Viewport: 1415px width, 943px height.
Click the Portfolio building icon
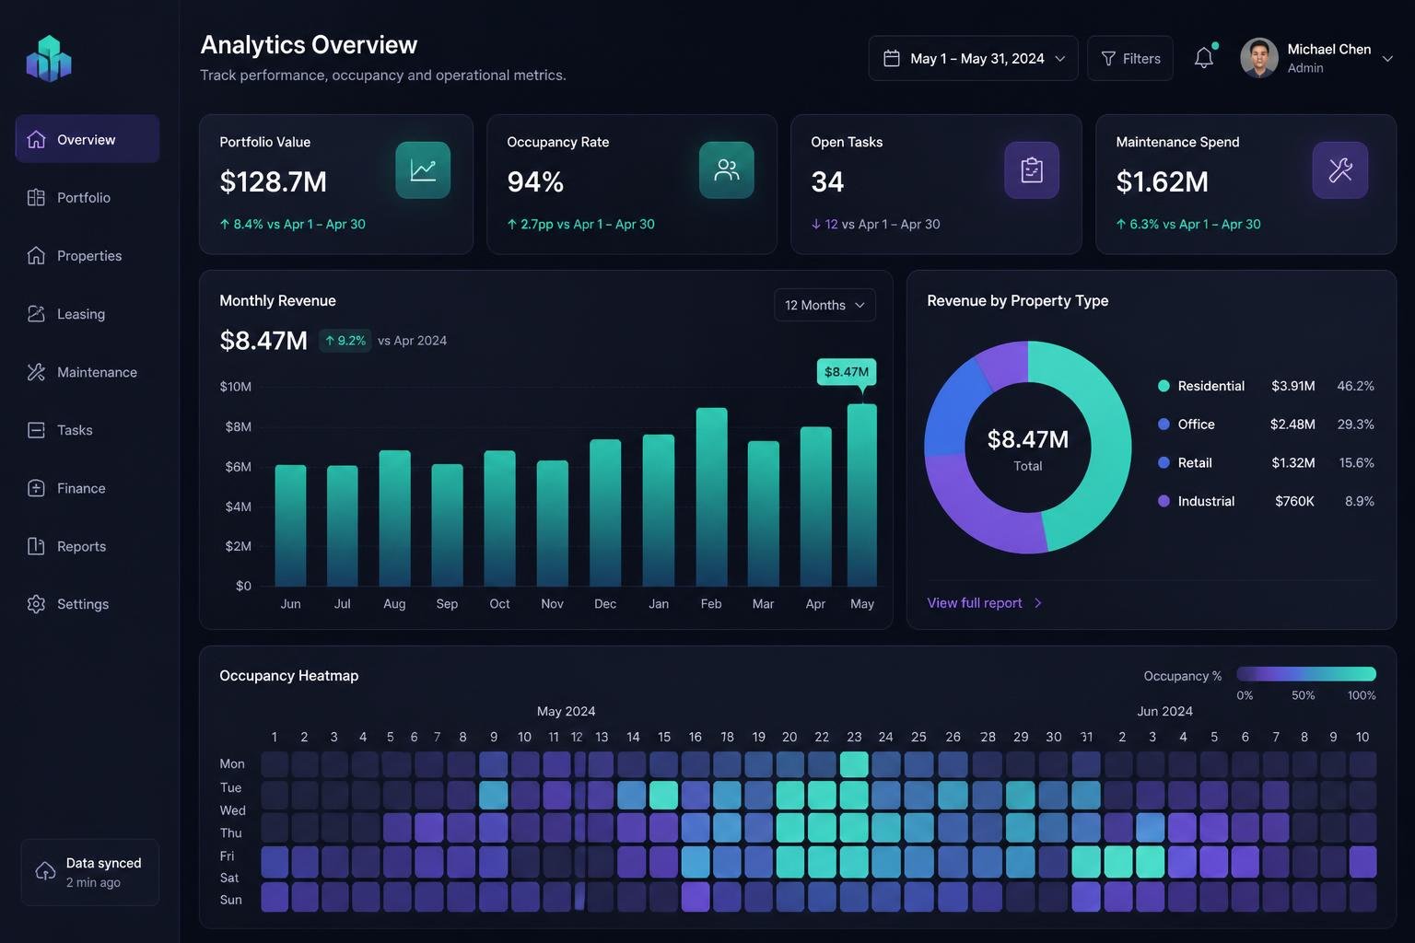36,197
